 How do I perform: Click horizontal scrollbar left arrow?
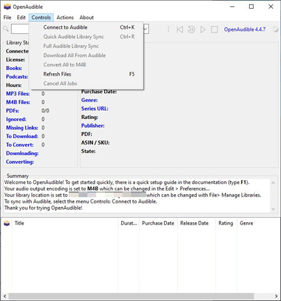coord(4,296)
